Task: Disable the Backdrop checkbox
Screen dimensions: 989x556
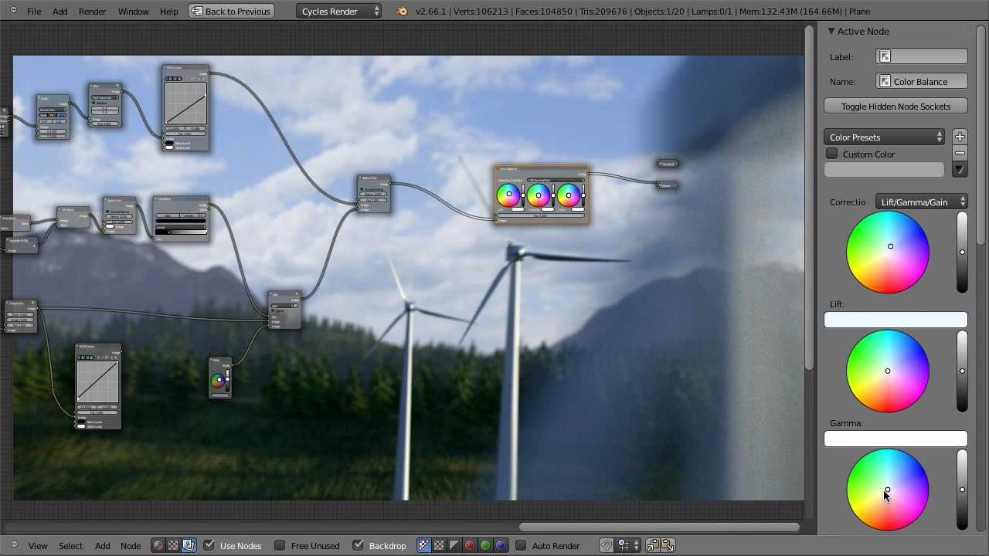Action: (x=358, y=545)
